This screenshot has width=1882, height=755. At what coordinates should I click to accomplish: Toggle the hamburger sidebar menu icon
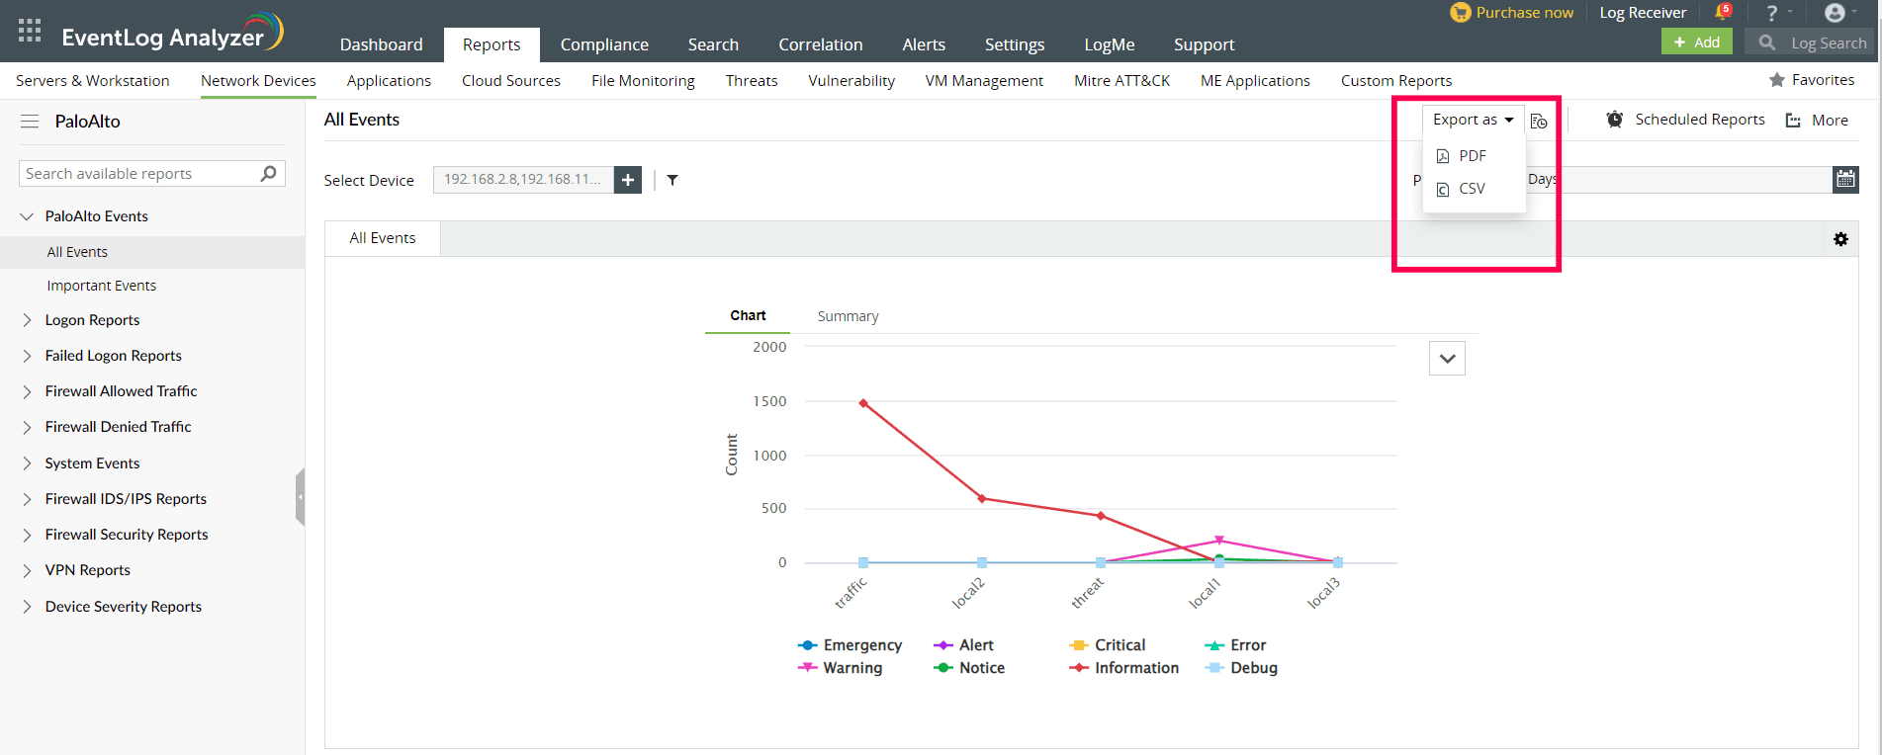(30, 122)
